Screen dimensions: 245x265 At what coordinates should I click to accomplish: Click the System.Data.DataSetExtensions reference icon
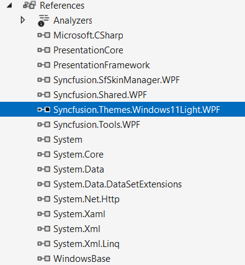click(44, 184)
